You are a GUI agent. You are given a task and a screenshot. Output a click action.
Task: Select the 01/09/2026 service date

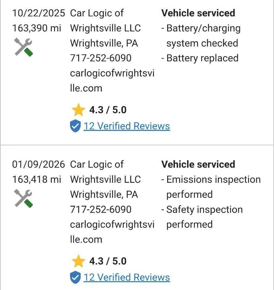[x=39, y=165]
